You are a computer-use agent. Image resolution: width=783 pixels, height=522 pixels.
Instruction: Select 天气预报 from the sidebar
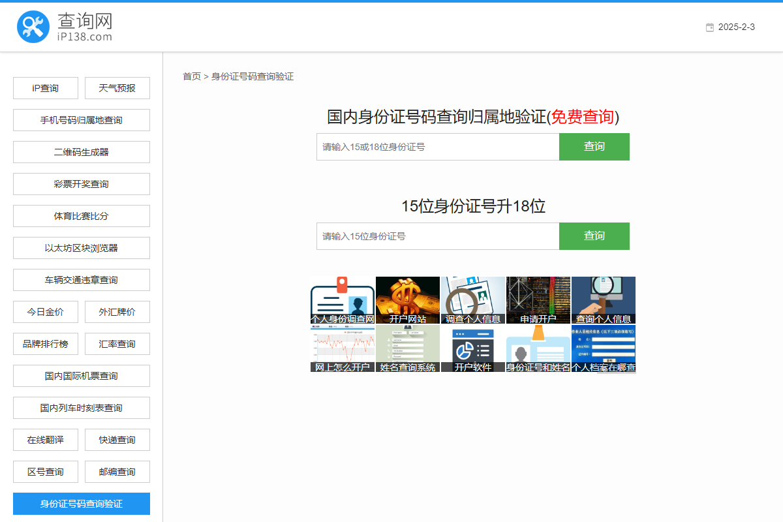(x=117, y=88)
